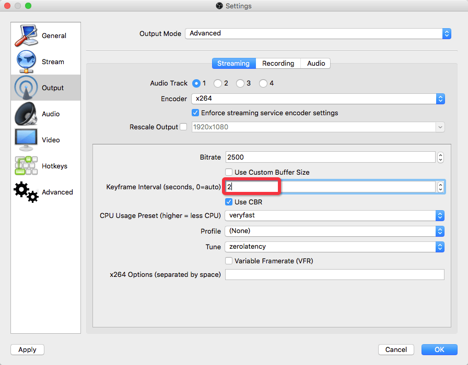Select Advanced label in the sidebar
The height and width of the screenshot is (365, 468).
[x=57, y=192]
